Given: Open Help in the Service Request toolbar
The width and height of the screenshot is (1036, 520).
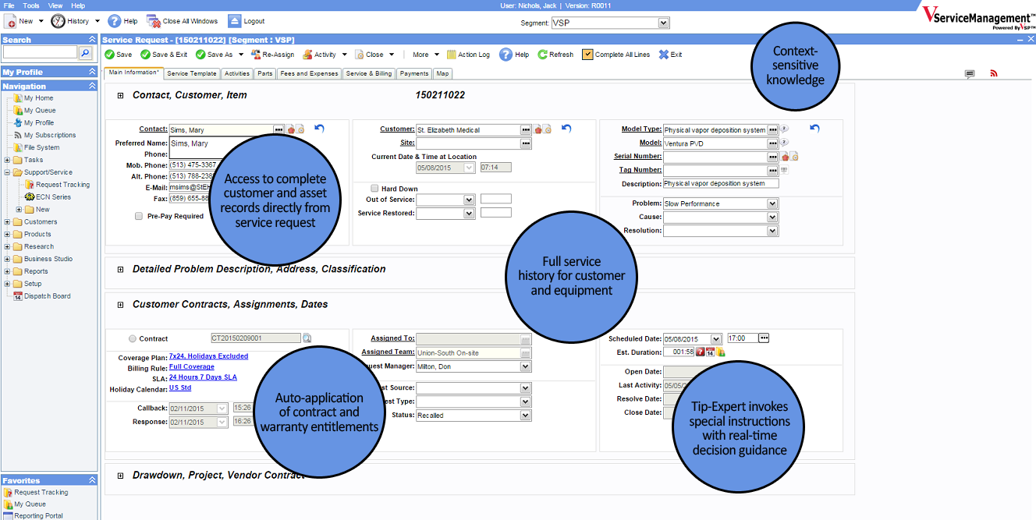Looking at the screenshot, I should coord(514,55).
